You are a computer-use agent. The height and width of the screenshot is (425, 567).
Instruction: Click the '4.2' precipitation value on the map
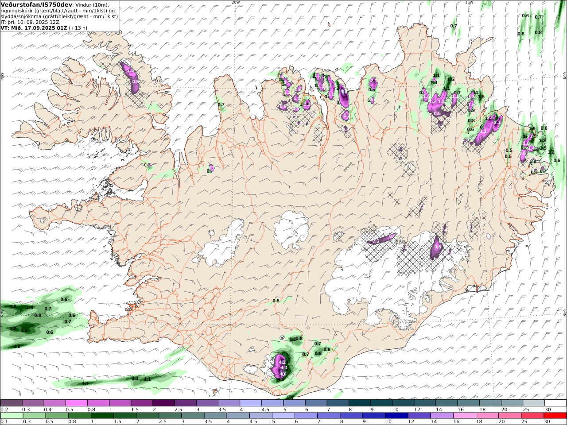point(282,362)
